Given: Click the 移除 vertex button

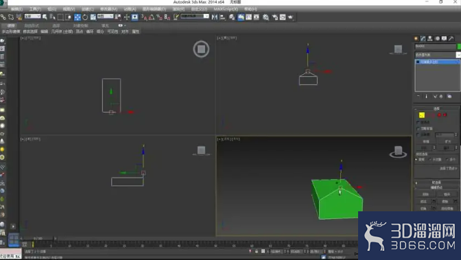Looking at the screenshot, I should [425, 194].
